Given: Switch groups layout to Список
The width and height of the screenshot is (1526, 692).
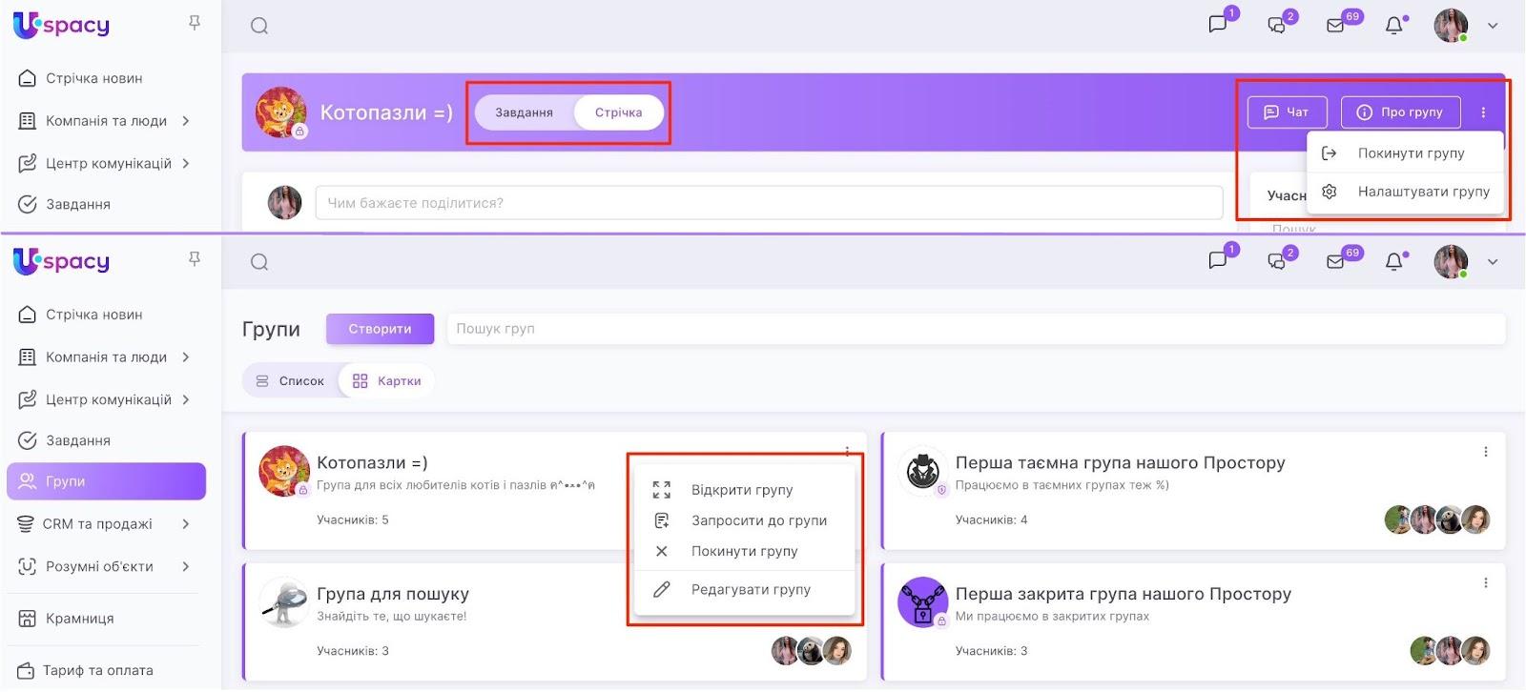Looking at the screenshot, I should (290, 381).
